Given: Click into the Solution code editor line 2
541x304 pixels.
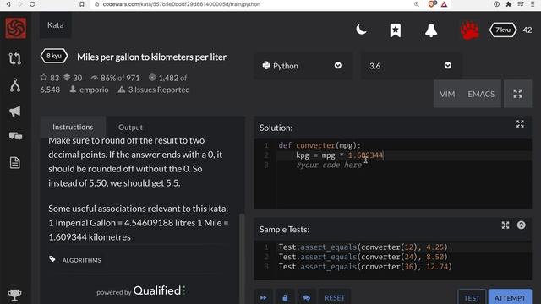Looking at the screenshot, I should [404, 155].
